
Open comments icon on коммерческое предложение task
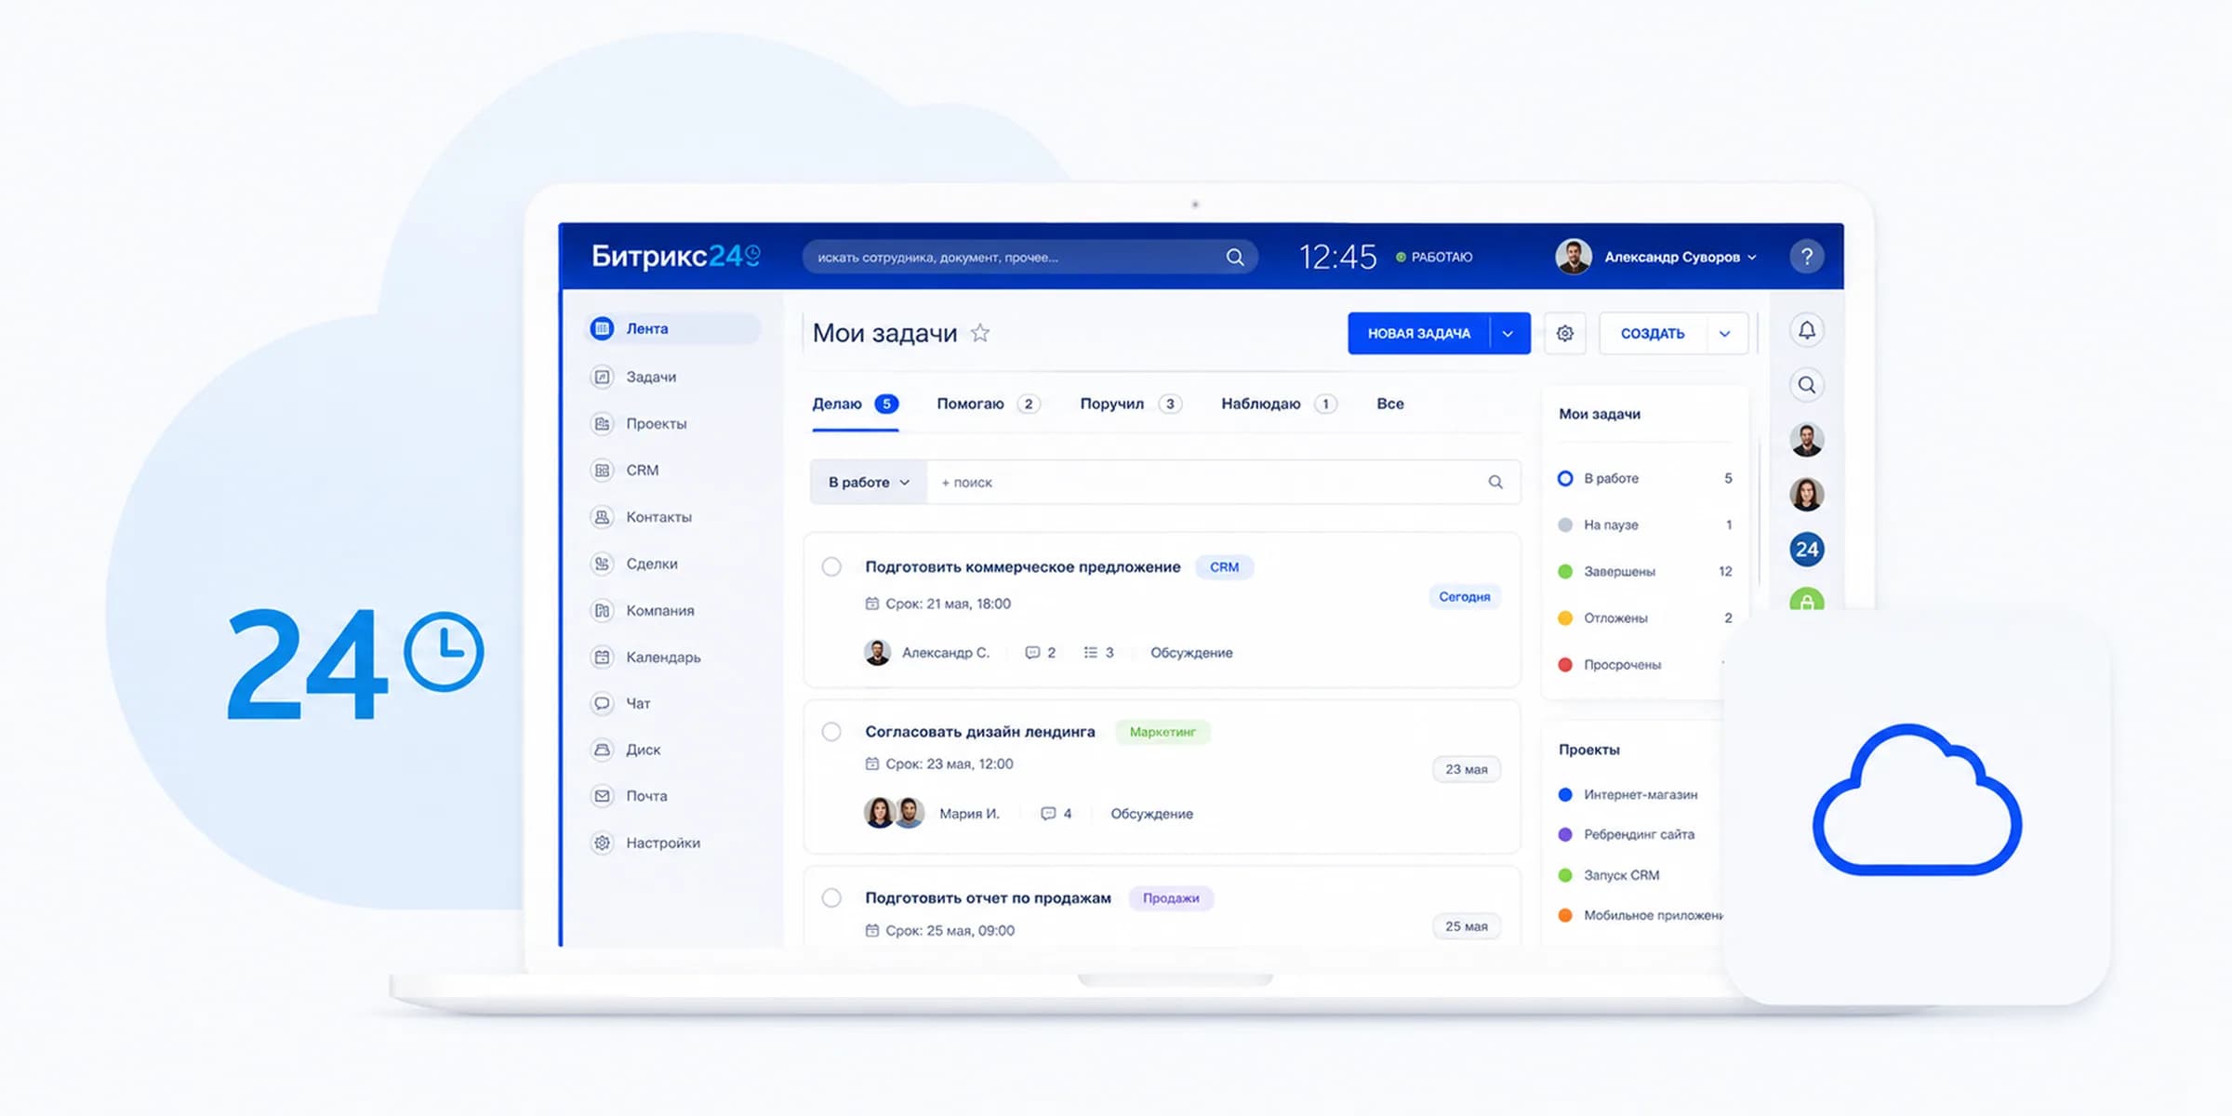coord(1032,653)
